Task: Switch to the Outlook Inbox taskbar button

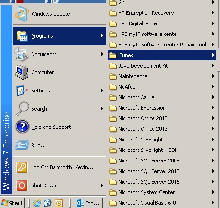Action: (88, 203)
